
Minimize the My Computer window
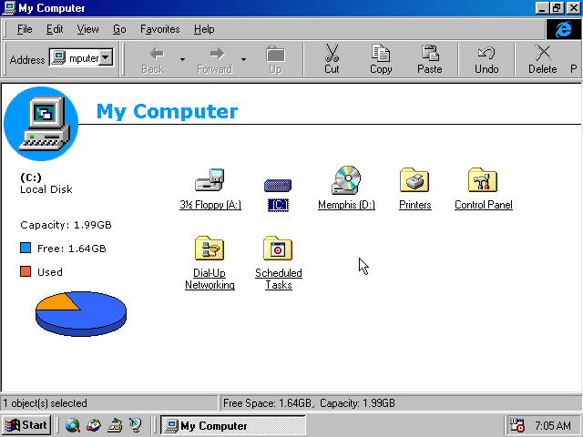[543, 8]
